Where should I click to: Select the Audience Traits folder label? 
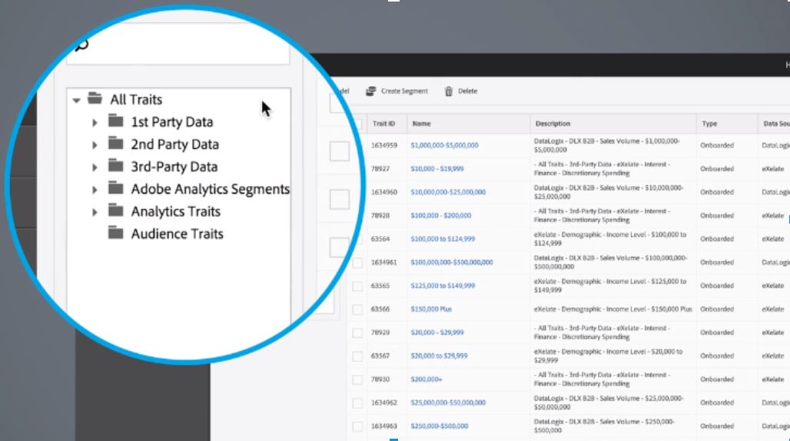point(177,234)
